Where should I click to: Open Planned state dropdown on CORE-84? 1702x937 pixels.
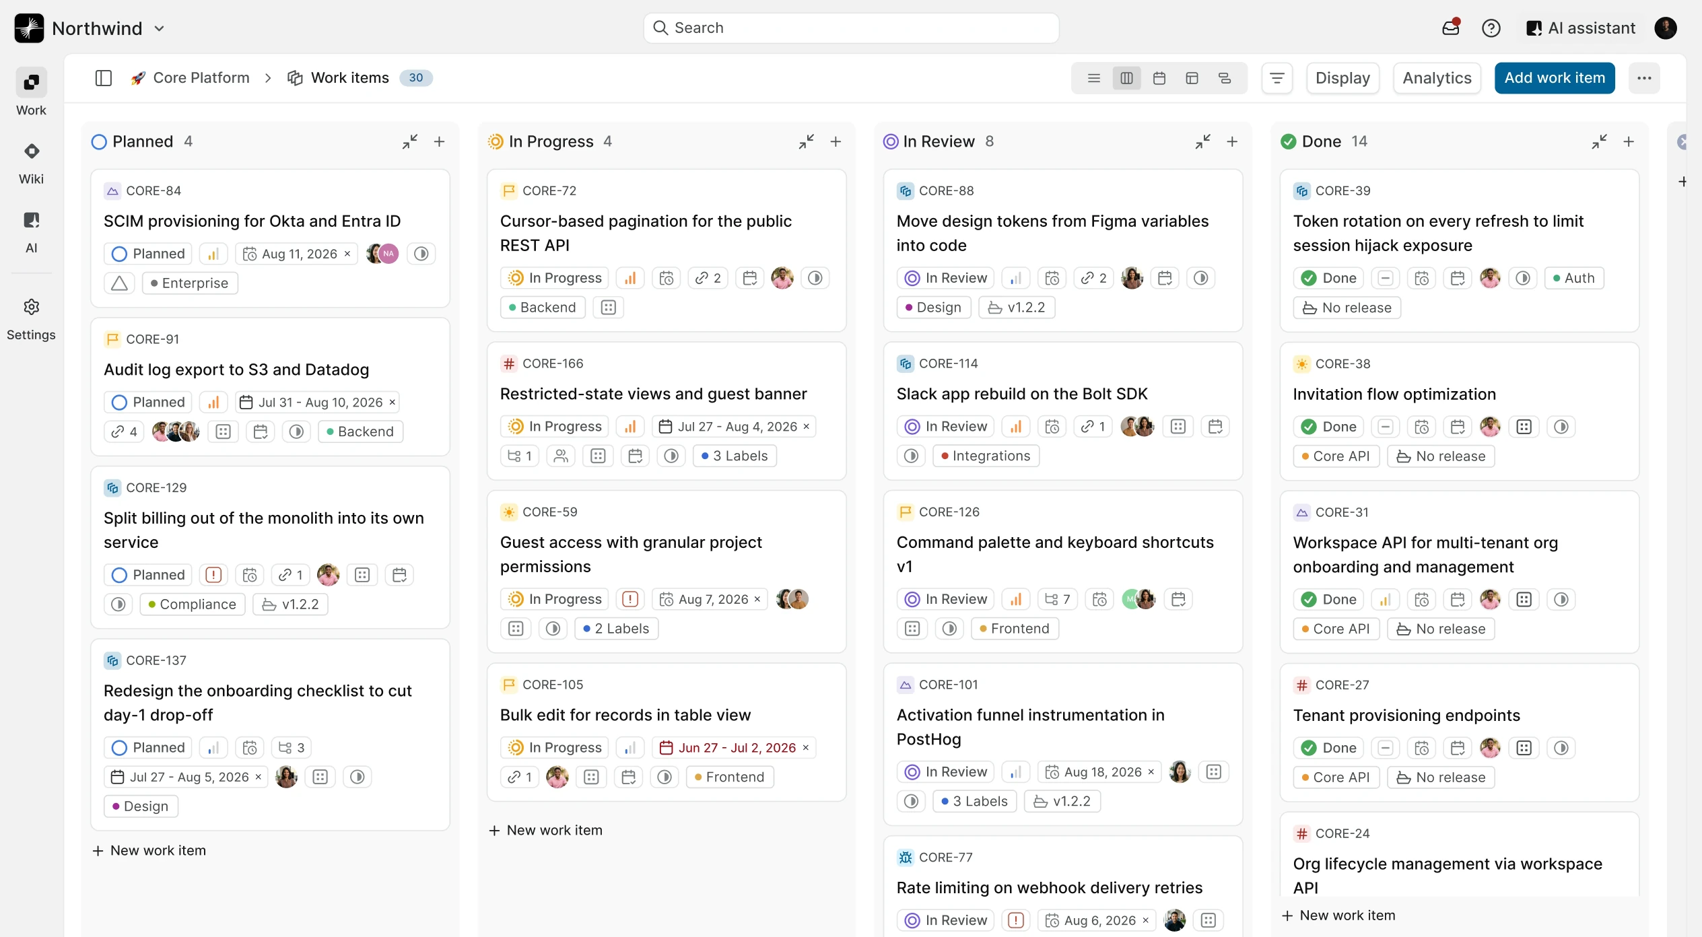pyautogui.click(x=148, y=254)
